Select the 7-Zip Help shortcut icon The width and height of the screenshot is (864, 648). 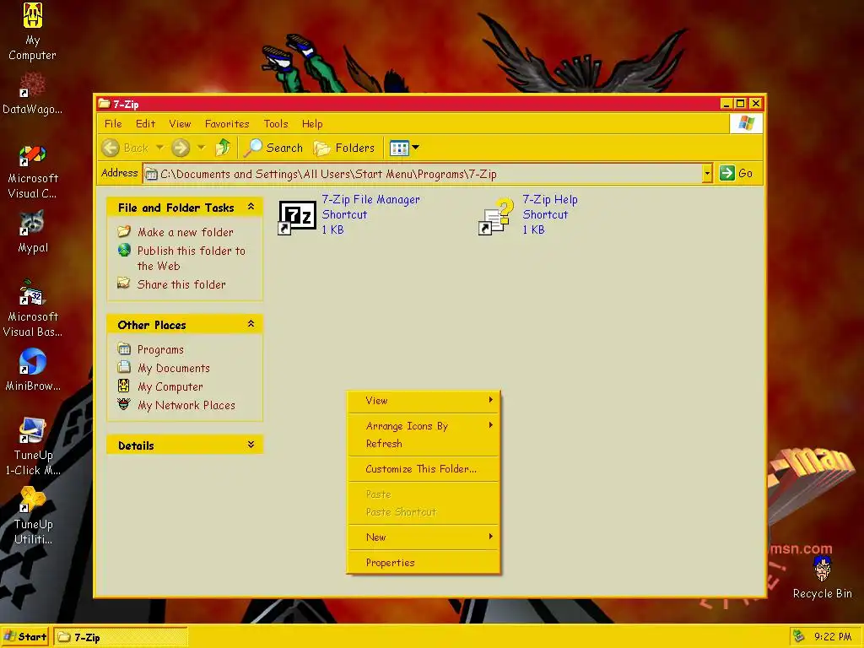(x=496, y=217)
